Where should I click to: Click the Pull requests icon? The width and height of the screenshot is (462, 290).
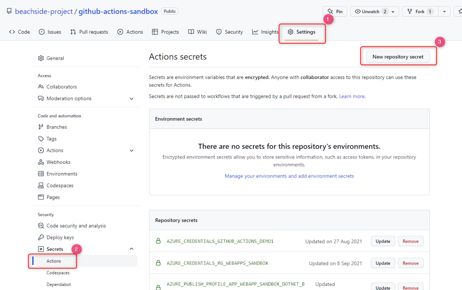pos(73,32)
